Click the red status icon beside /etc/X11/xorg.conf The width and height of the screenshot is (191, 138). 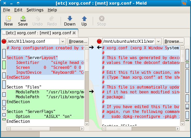(4, 41)
